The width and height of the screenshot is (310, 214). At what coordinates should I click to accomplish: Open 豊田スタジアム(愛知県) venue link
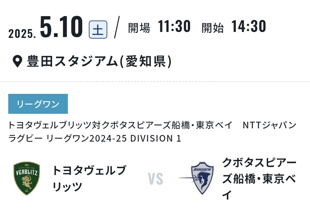point(99,61)
